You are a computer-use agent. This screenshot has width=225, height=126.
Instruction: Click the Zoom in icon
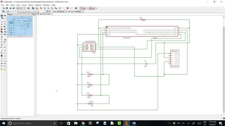45,8
